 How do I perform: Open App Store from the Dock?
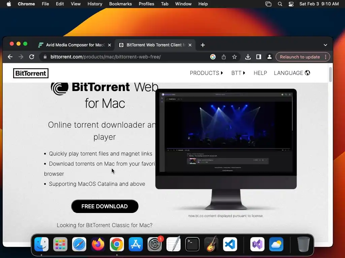(136, 244)
